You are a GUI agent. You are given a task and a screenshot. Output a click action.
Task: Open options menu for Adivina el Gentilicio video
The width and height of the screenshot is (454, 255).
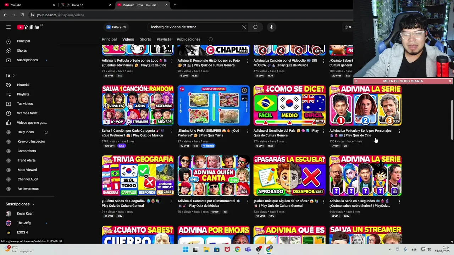coord(323,131)
